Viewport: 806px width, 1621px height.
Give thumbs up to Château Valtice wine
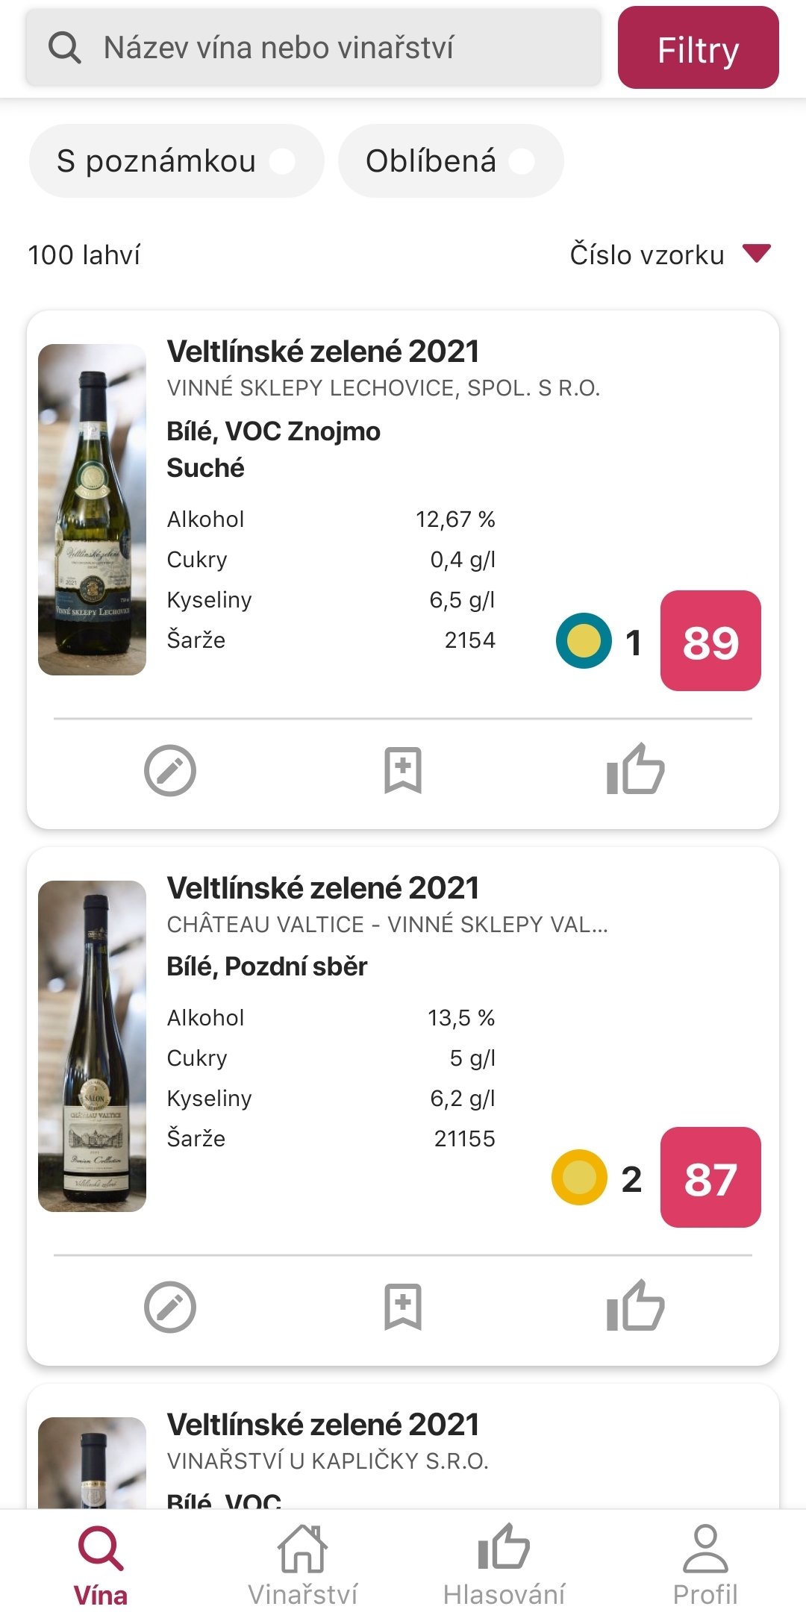pos(635,1306)
